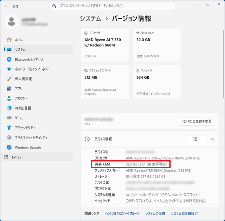Open システムの詳細設定 link
This screenshot has height=221, width=225.
pyautogui.click(x=184, y=214)
